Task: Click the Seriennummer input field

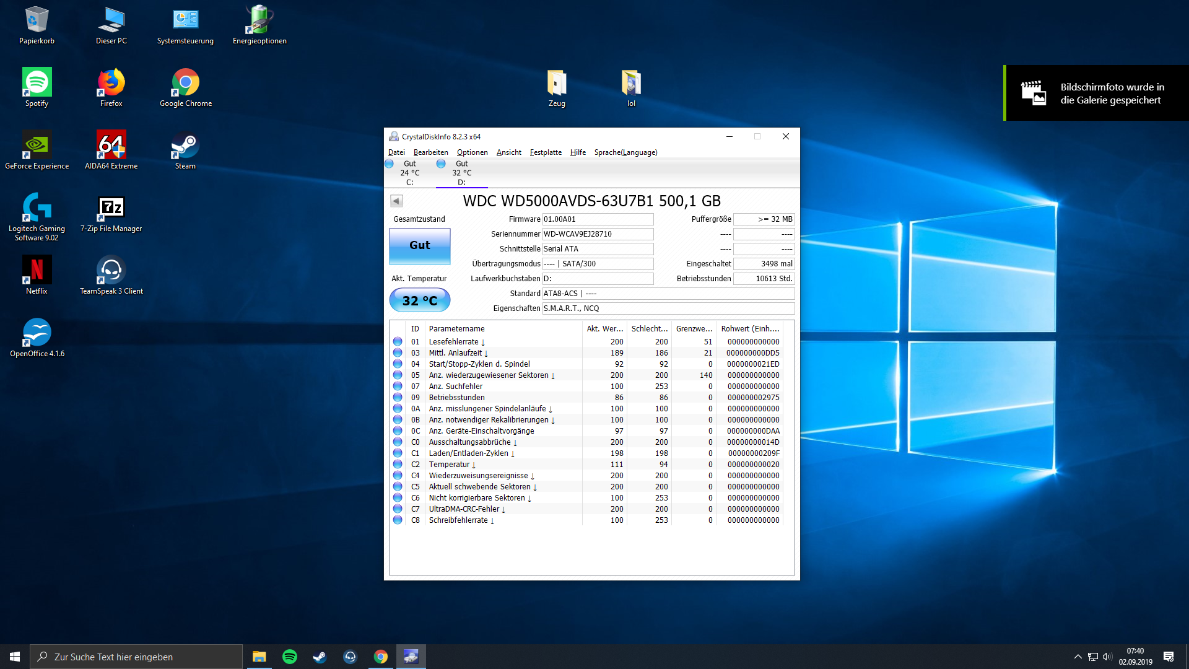Action: pos(598,234)
